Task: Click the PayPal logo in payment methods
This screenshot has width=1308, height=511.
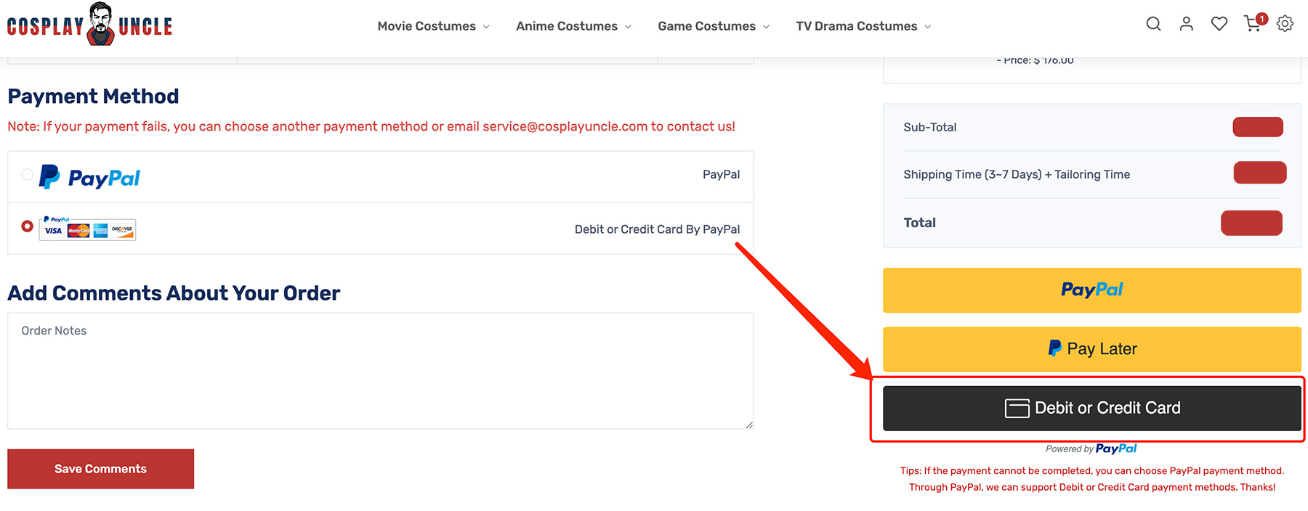Action: click(89, 177)
